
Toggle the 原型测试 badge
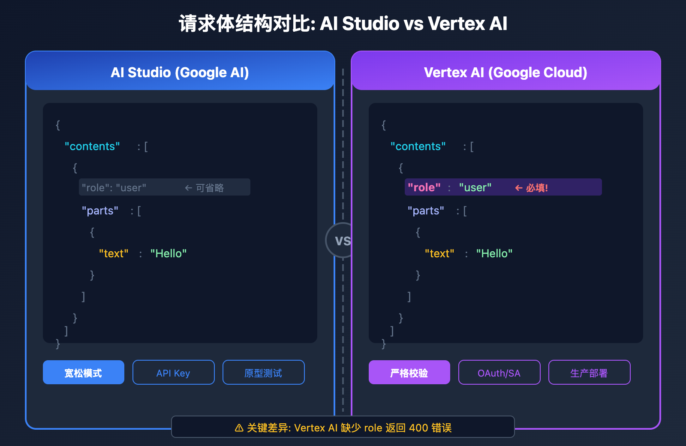(263, 372)
